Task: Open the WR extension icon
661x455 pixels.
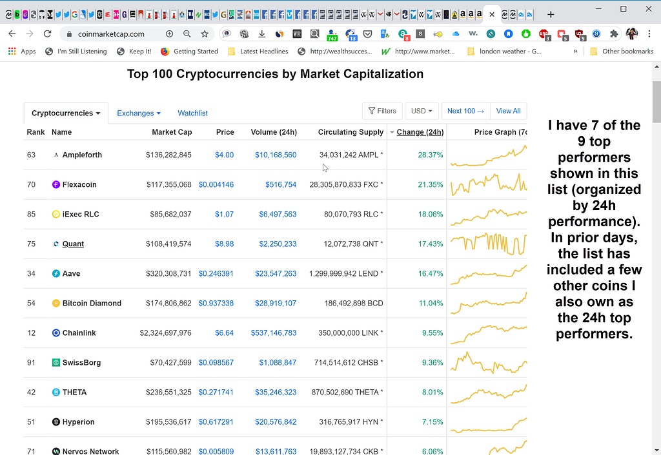Action: pyautogui.click(x=297, y=34)
